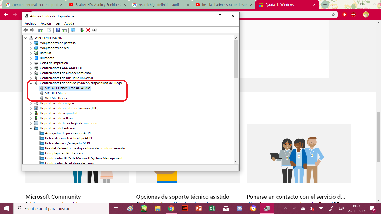
Task: Select Complejo raíz PCI Express
Action: [64, 153]
